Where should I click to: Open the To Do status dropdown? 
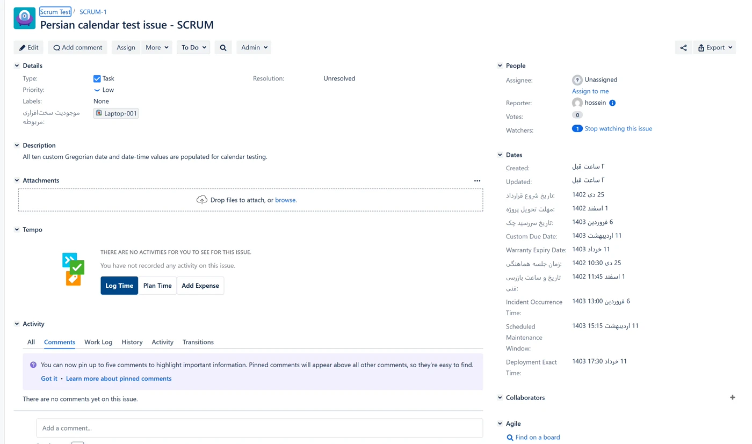(193, 48)
